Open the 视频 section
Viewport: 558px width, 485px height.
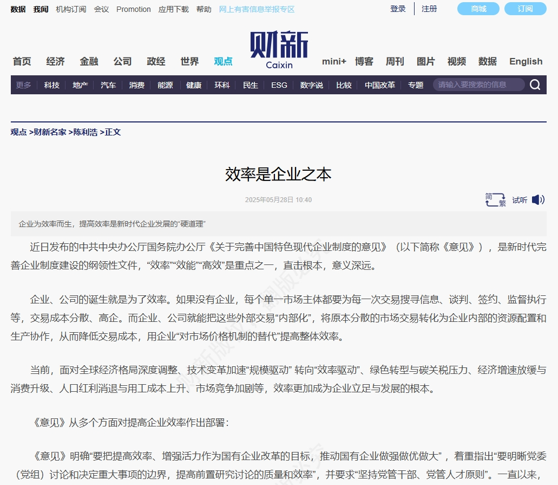457,61
